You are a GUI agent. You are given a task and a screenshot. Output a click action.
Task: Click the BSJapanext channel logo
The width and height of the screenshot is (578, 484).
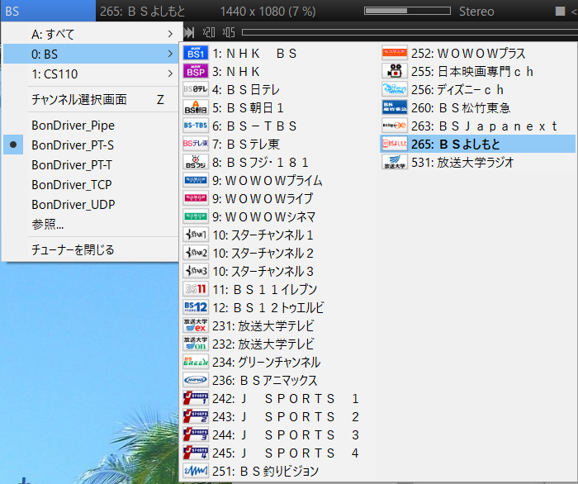click(x=395, y=126)
